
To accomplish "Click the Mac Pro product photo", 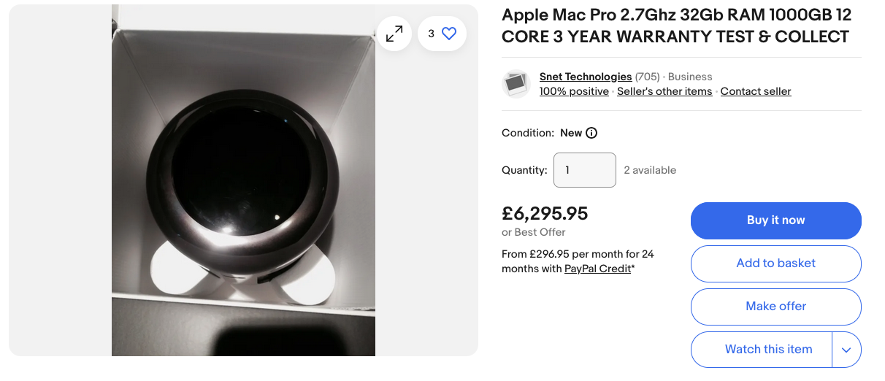I will (x=243, y=190).
